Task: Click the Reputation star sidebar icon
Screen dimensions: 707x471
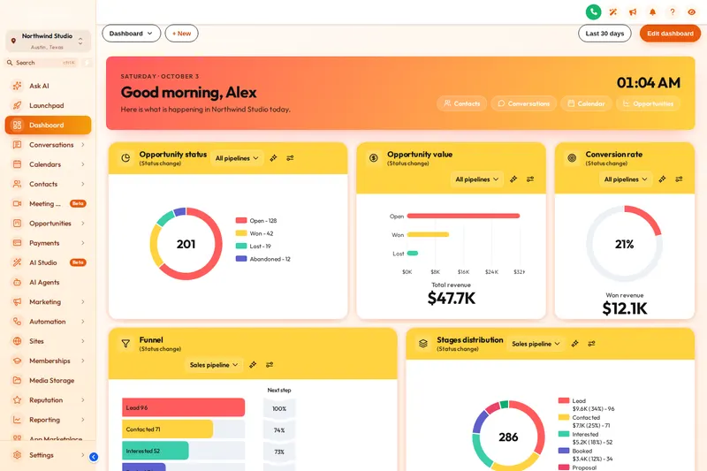Action: pyautogui.click(x=17, y=399)
